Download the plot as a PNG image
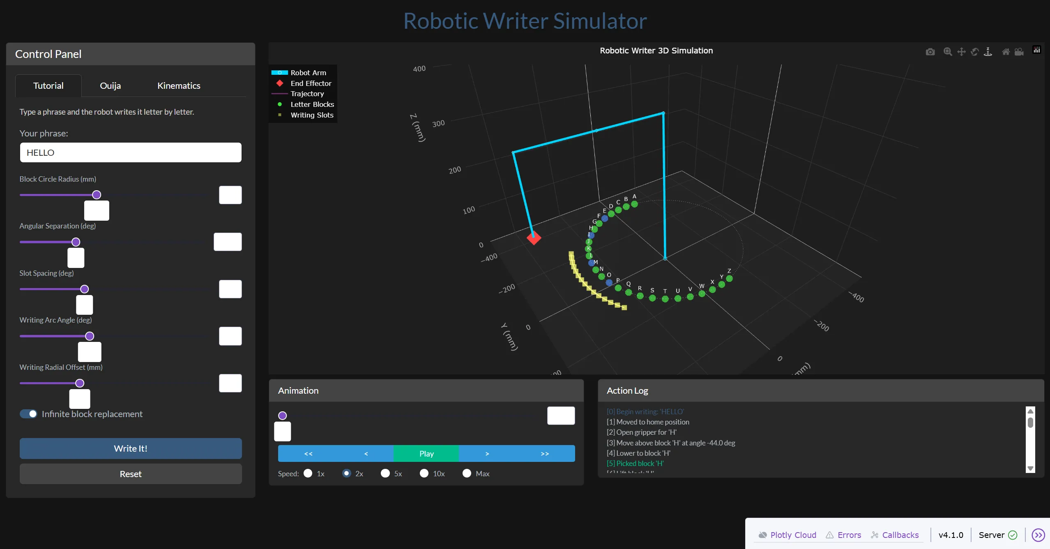Image resolution: width=1050 pixels, height=549 pixels. click(x=930, y=51)
